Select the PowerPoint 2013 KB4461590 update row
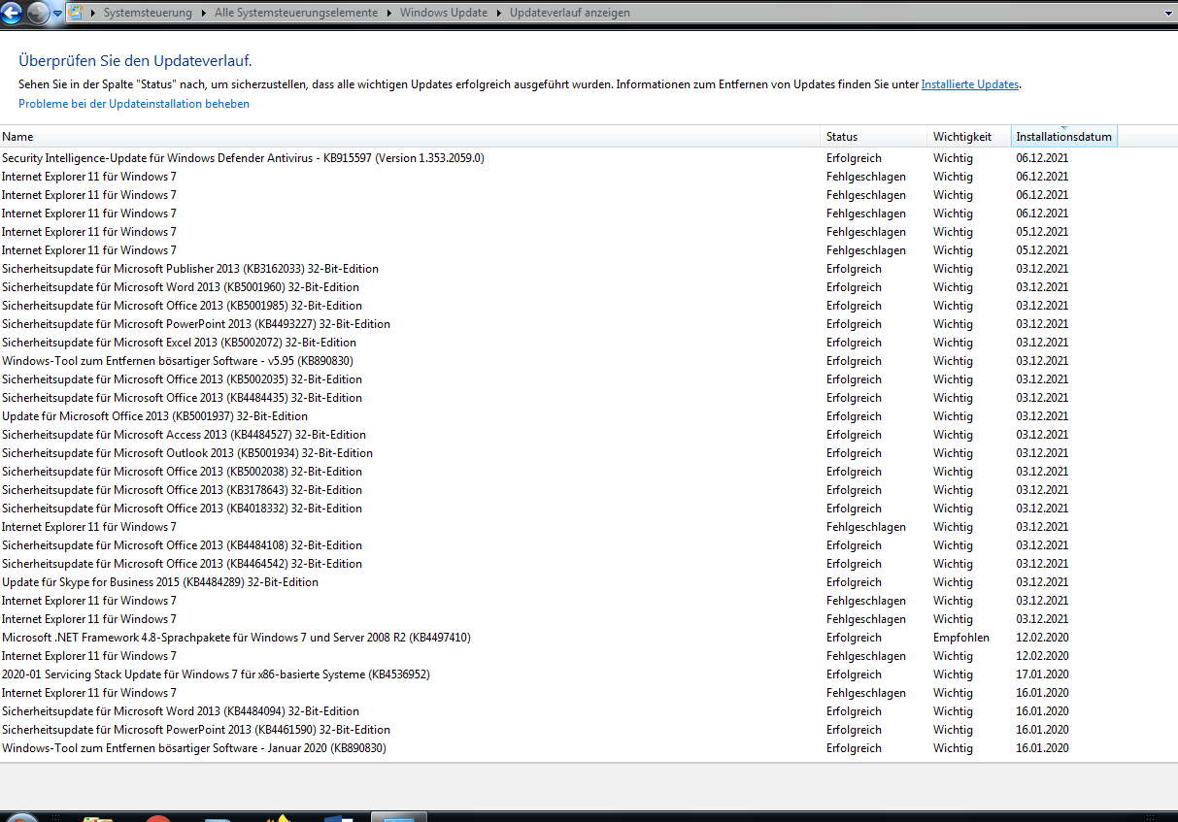Screen dimensions: 1178x822 589,730
